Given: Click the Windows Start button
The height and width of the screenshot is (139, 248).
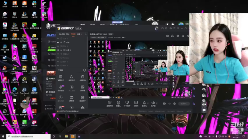Looking at the screenshot, I should coord(3,136).
